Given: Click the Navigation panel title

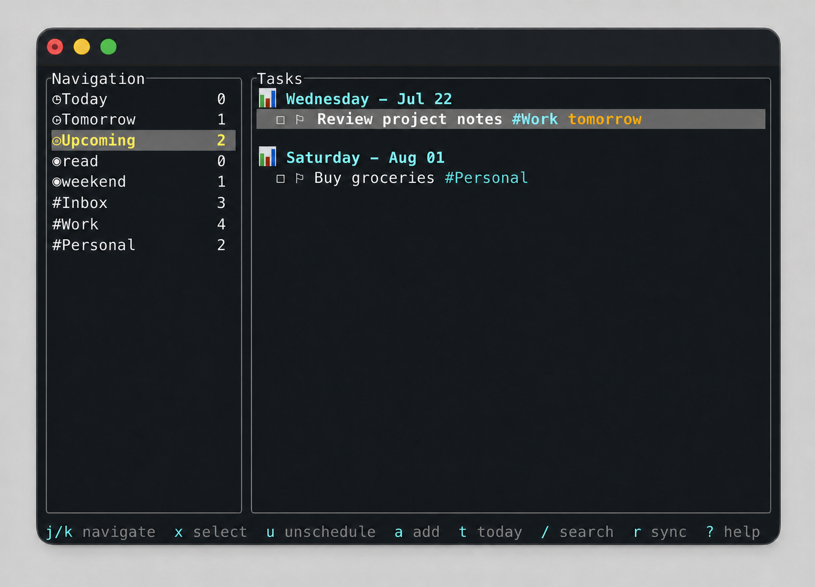Looking at the screenshot, I should [98, 79].
